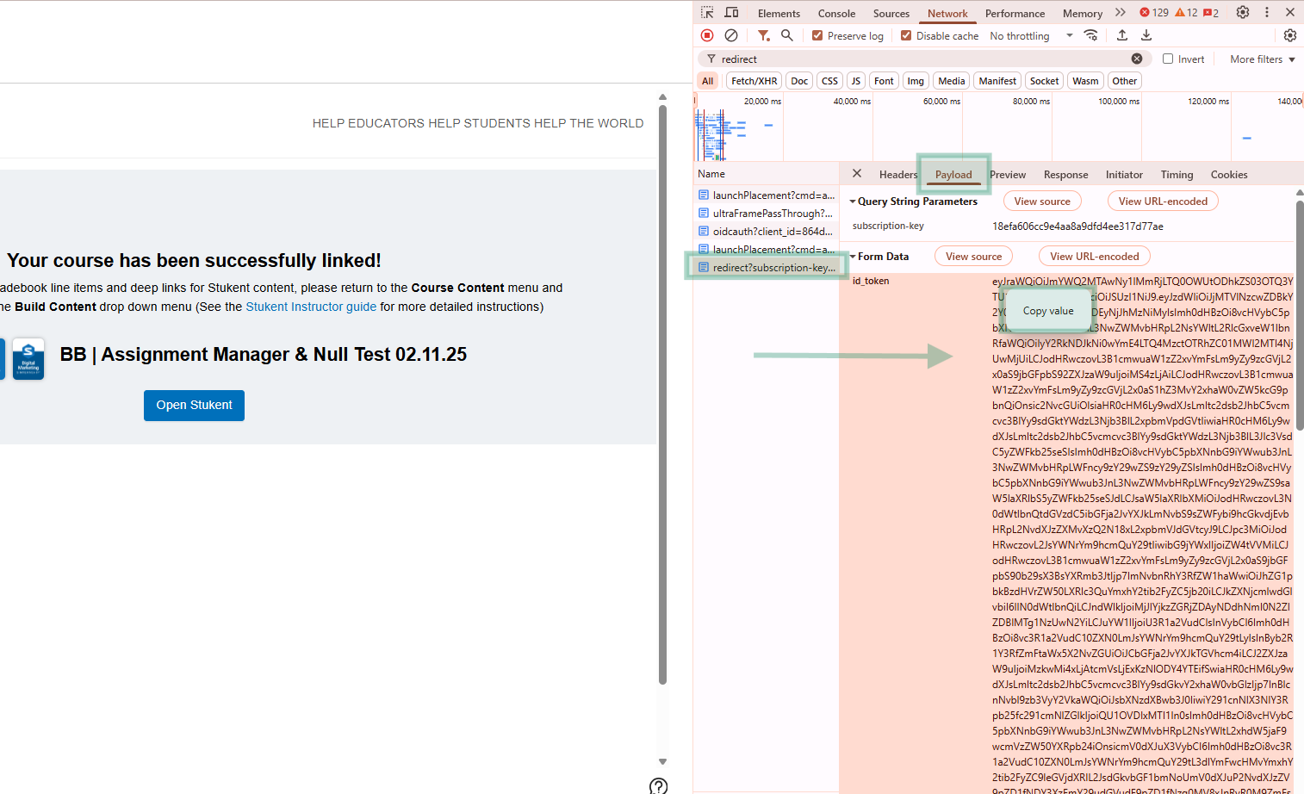Filter requests by CSS type
Image resolution: width=1304 pixels, height=794 pixels.
(829, 81)
